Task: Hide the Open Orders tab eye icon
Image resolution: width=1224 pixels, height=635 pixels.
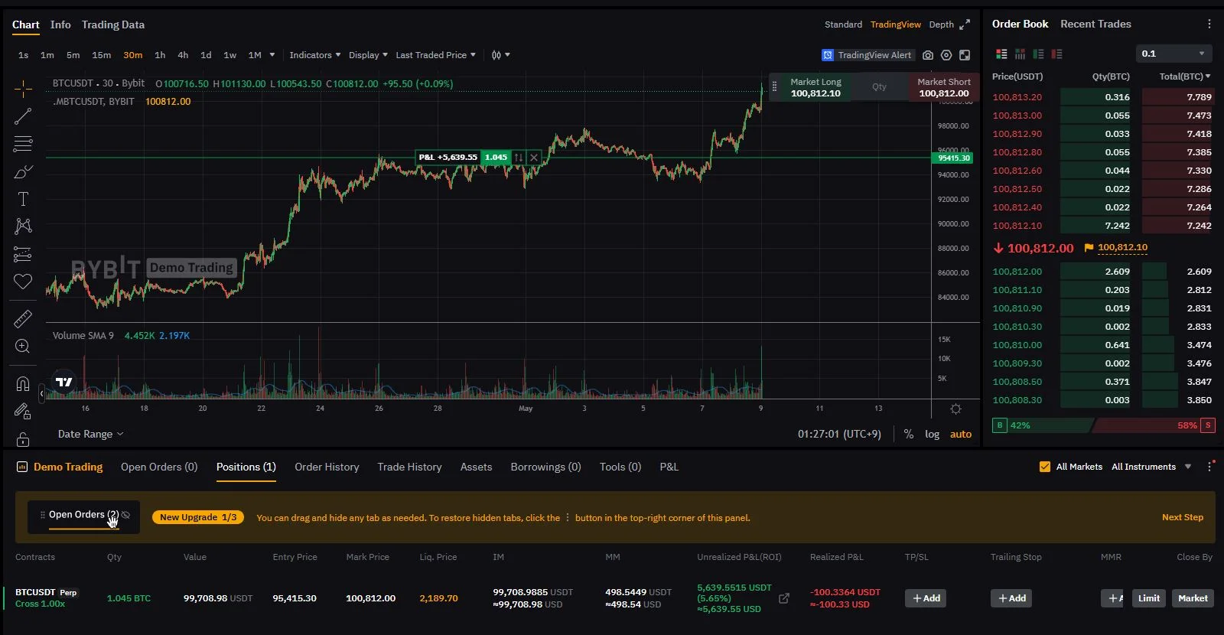Action: tap(125, 515)
